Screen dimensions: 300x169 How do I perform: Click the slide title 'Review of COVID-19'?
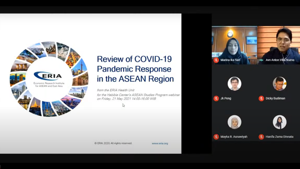(134, 59)
